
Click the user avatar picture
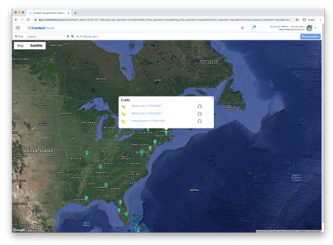(x=309, y=28)
